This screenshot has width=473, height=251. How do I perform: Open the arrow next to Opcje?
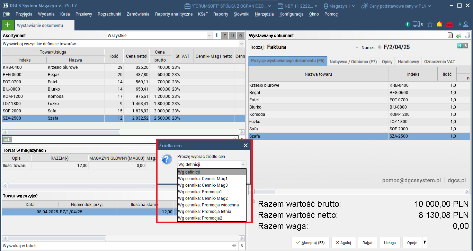pyautogui.click(x=425, y=242)
